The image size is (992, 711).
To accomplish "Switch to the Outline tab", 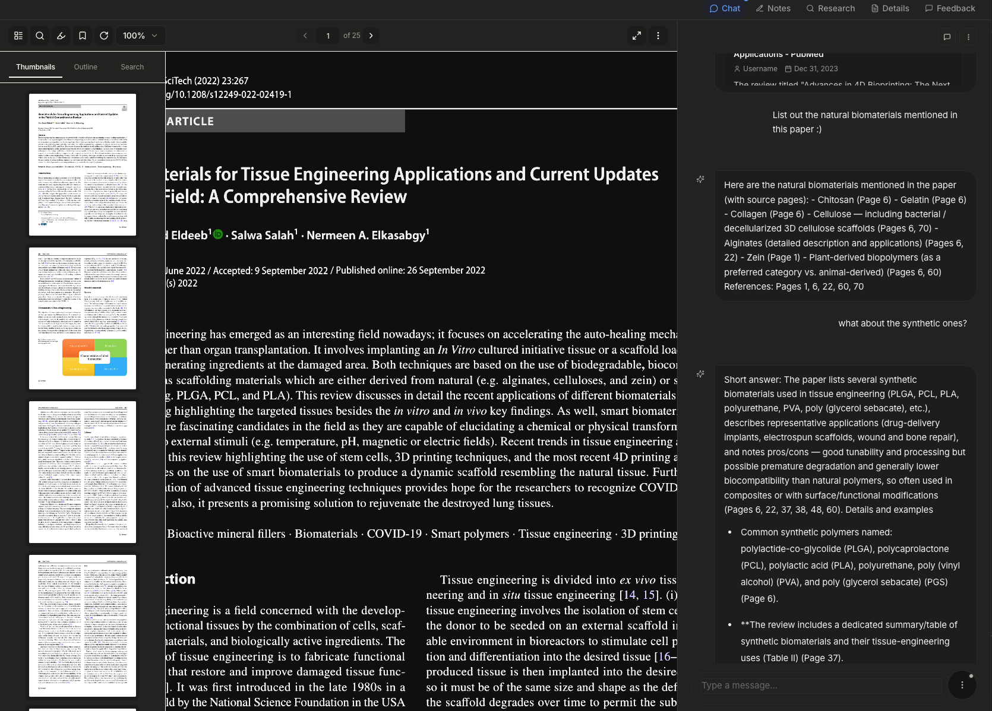I will (86, 67).
